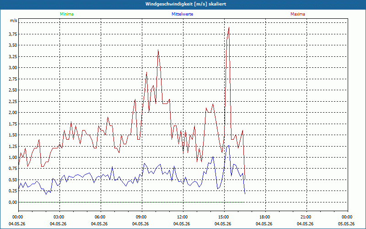The height and width of the screenshot is (229, 366).
Task: Click the '06:00' time axis label
Action: [101, 217]
